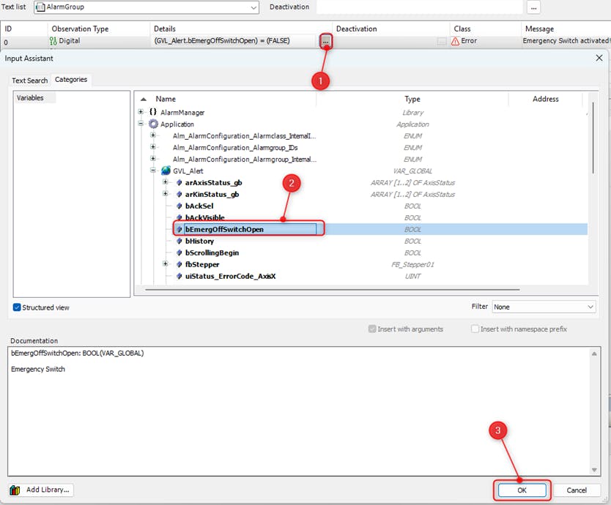The width and height of the screenshot is (611, 505).
Task: Select the Variables category
Action: pos(30,97)
